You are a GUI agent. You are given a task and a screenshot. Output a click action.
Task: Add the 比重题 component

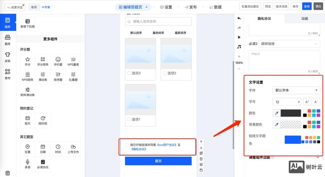73,76
